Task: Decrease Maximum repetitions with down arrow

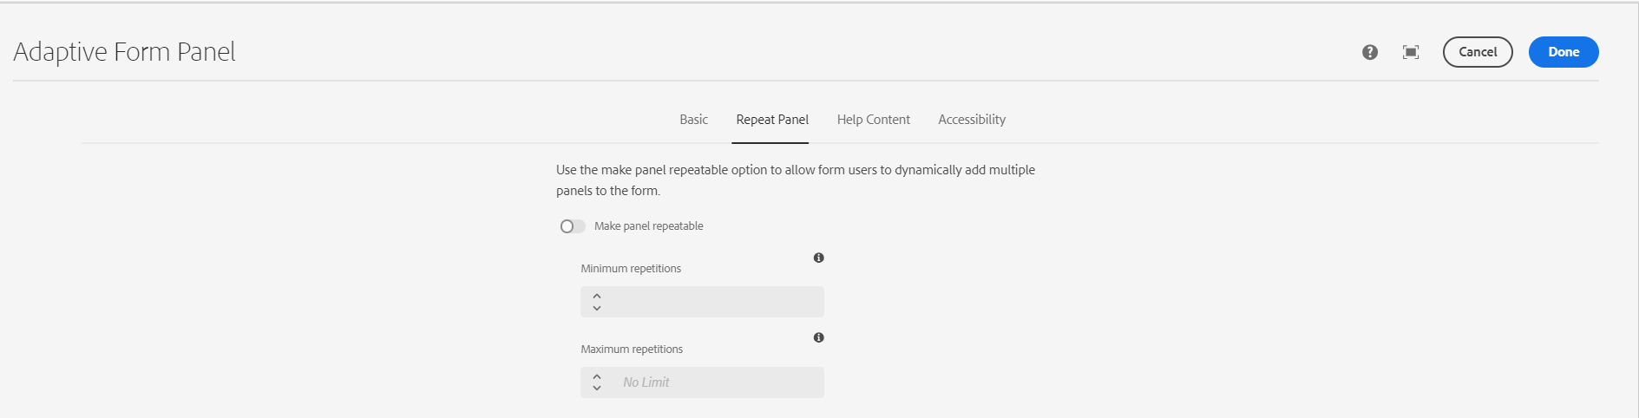Action: point(597,388)
